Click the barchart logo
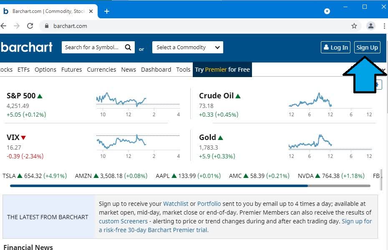Image resolution: width=388 pixels, height=250 pixels. (26, 47)
